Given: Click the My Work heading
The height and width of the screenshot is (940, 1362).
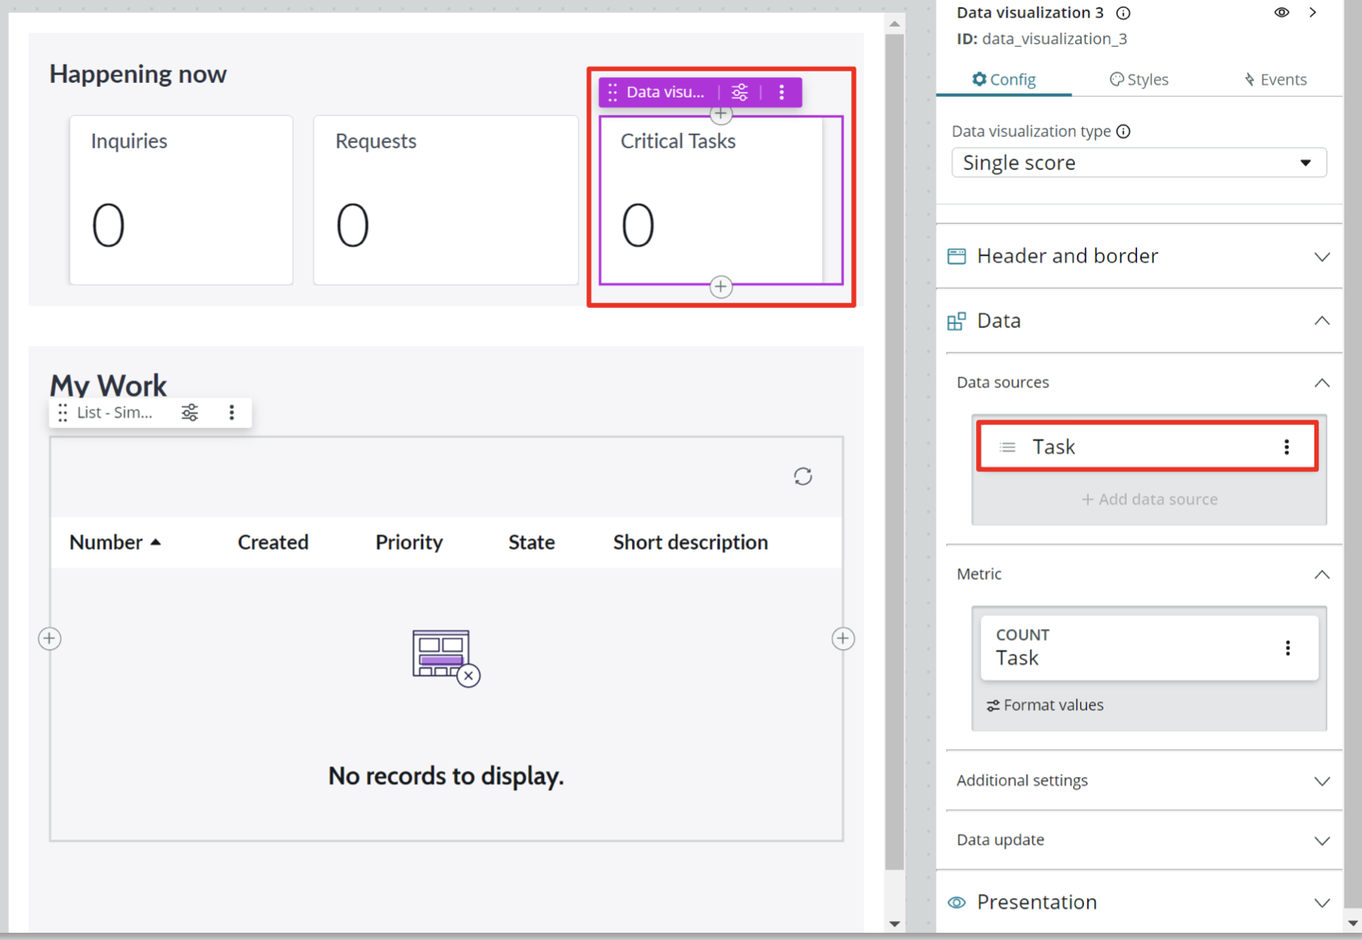Looking at the screenshot, I should coord(109,385).
